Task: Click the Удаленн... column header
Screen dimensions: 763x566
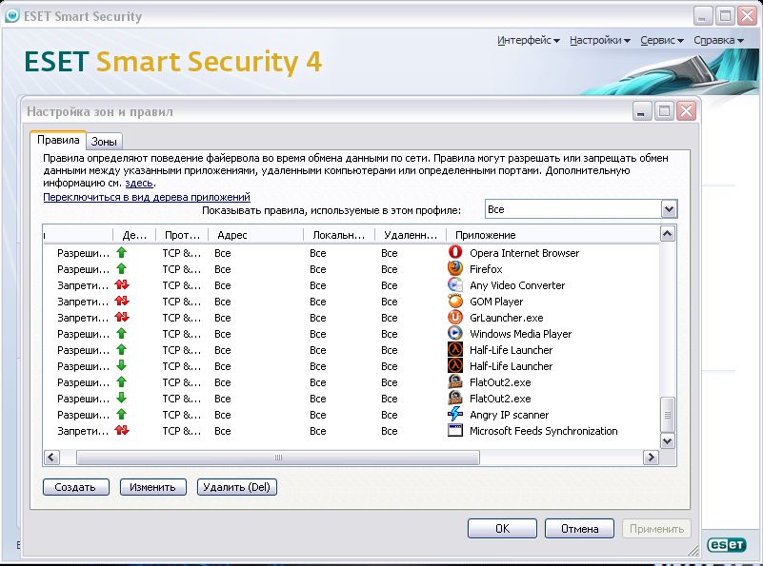Action: pos(411,235)
